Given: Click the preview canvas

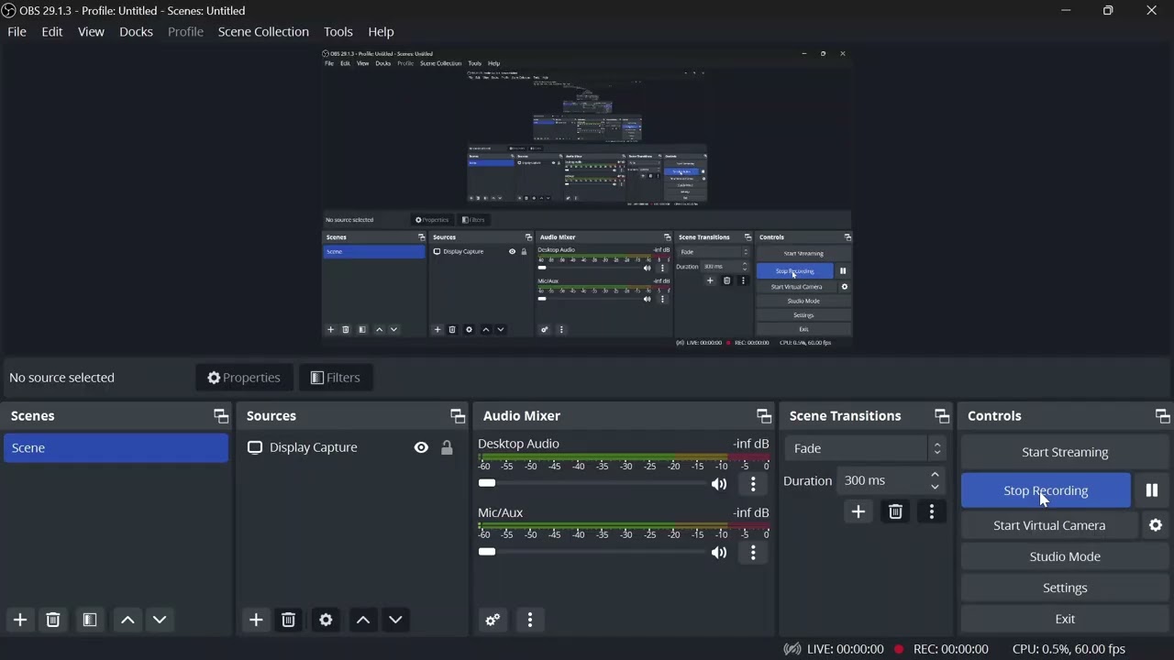Looking at the screenshot, I should [x=587, y=197].
